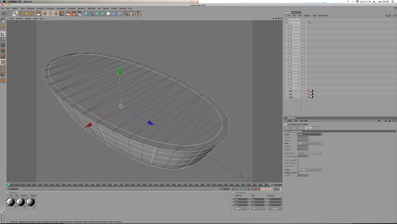The image size is (397, 224).
Task: Click the Render View icon
Action: tap(69, 14)
